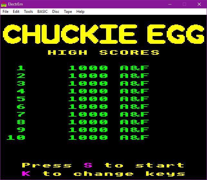Click the 1000 score in row 1
The height and width of the screenshot is (180, 207).
coord(88,68)
